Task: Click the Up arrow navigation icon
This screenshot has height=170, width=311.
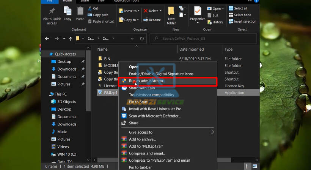Action: pos(71,39)
